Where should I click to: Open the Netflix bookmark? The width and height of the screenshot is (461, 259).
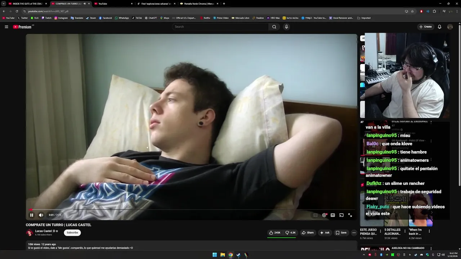click(x=205, y=18)
